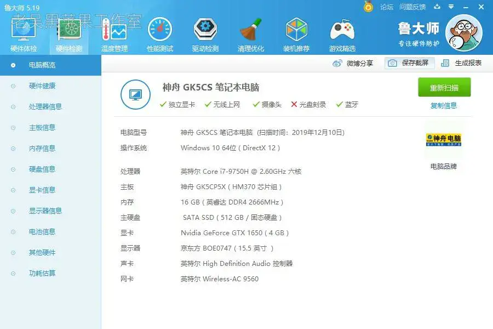Select 电脑概览 in sidebar
This screenshot has width=493, height=329.
[x=50, y=65]
